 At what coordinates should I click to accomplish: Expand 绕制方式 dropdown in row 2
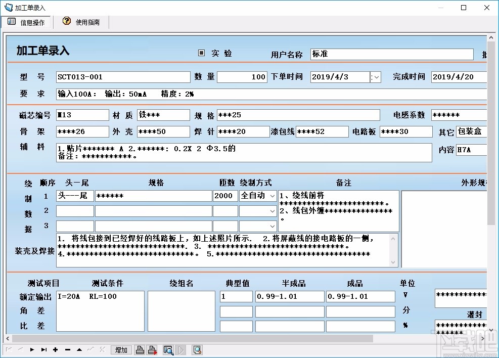click(x=273, y=211)
